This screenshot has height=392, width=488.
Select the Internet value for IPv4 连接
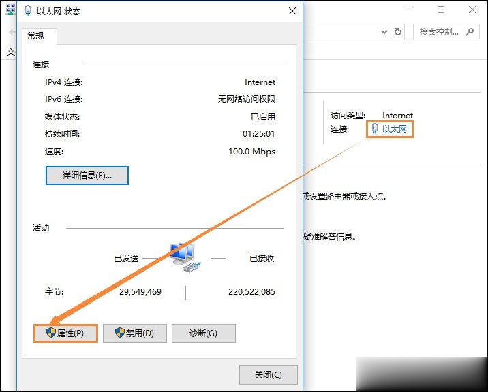click(x=260, y=82)
